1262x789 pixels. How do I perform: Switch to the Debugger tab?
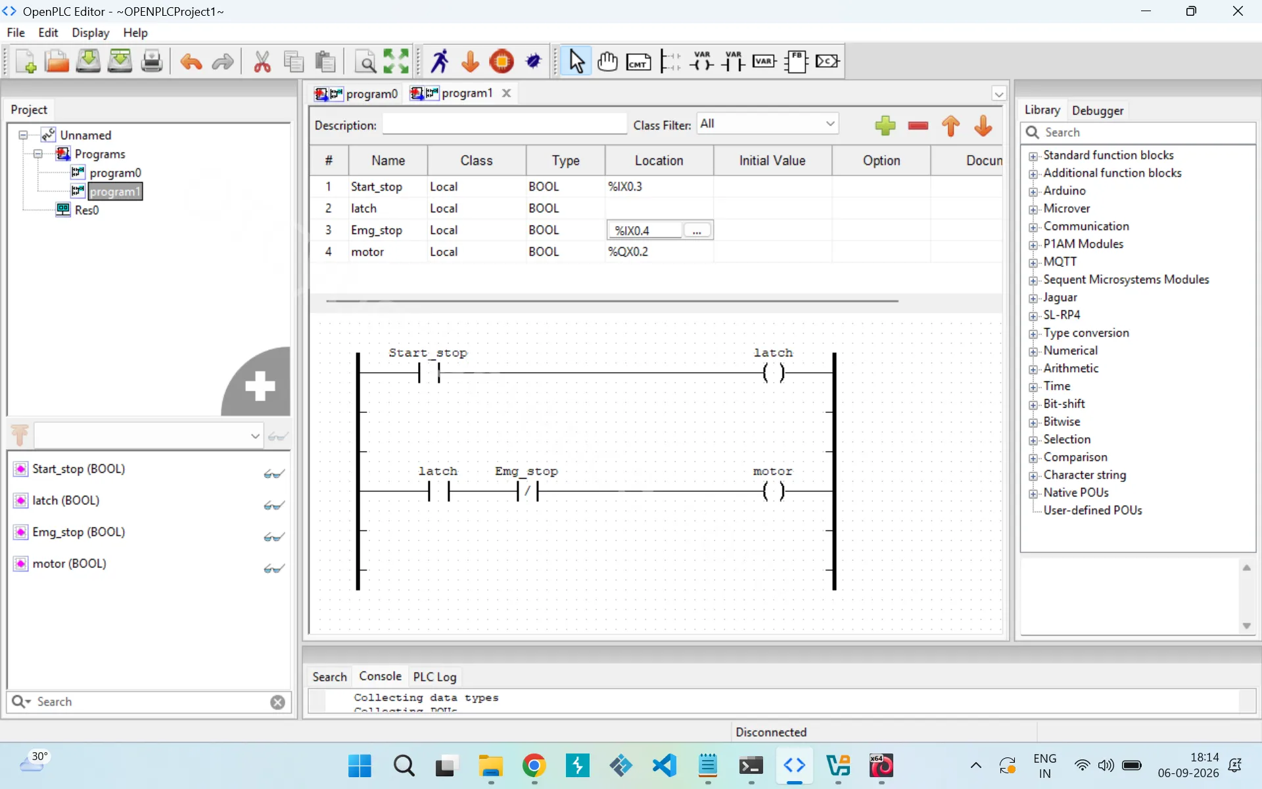click(1097, 110)
